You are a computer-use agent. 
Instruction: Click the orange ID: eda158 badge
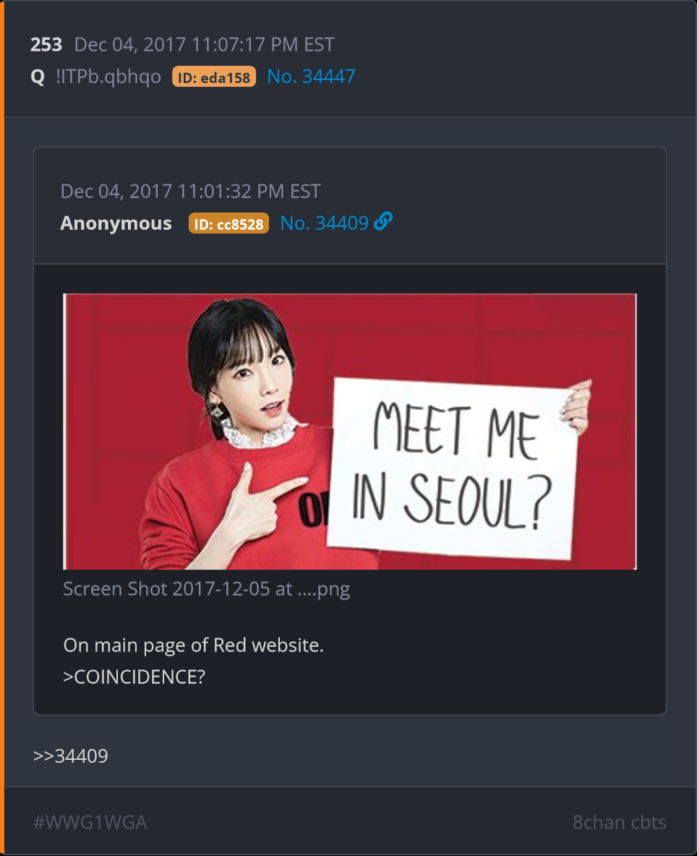coord(214,77)
